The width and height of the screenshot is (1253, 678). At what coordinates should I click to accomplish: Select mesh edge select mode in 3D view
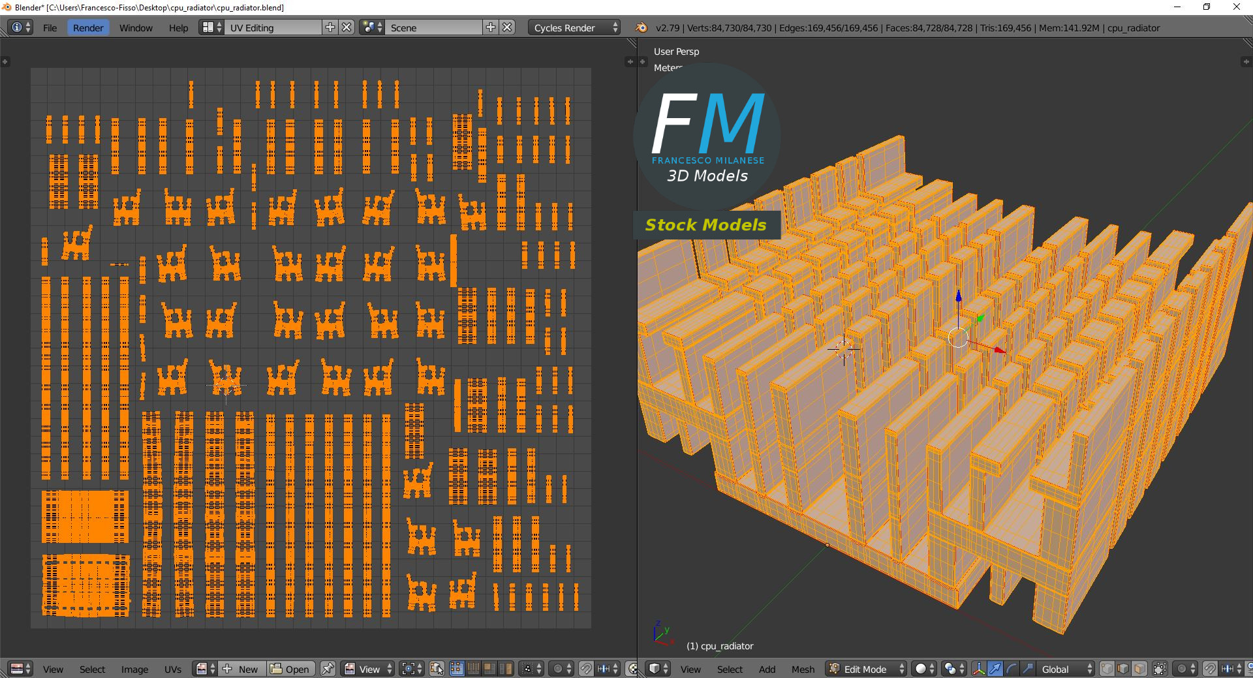tap(1123, 669)
